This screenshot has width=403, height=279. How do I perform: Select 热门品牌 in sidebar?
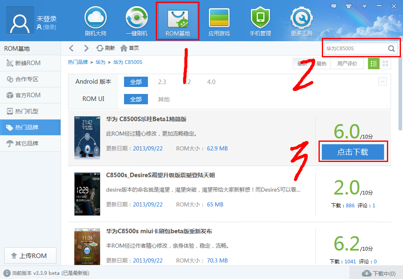(x=30, y=127)
